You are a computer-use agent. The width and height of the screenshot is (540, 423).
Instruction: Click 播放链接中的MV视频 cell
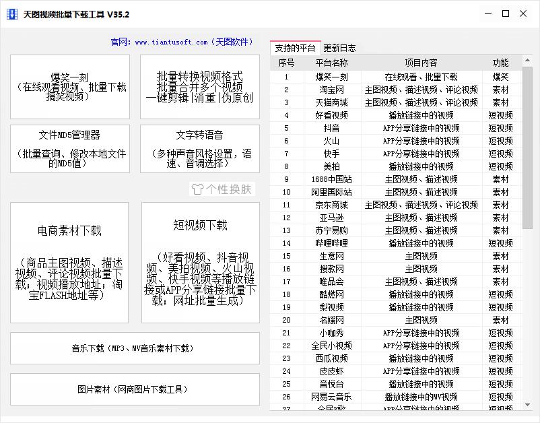(421, 397)
